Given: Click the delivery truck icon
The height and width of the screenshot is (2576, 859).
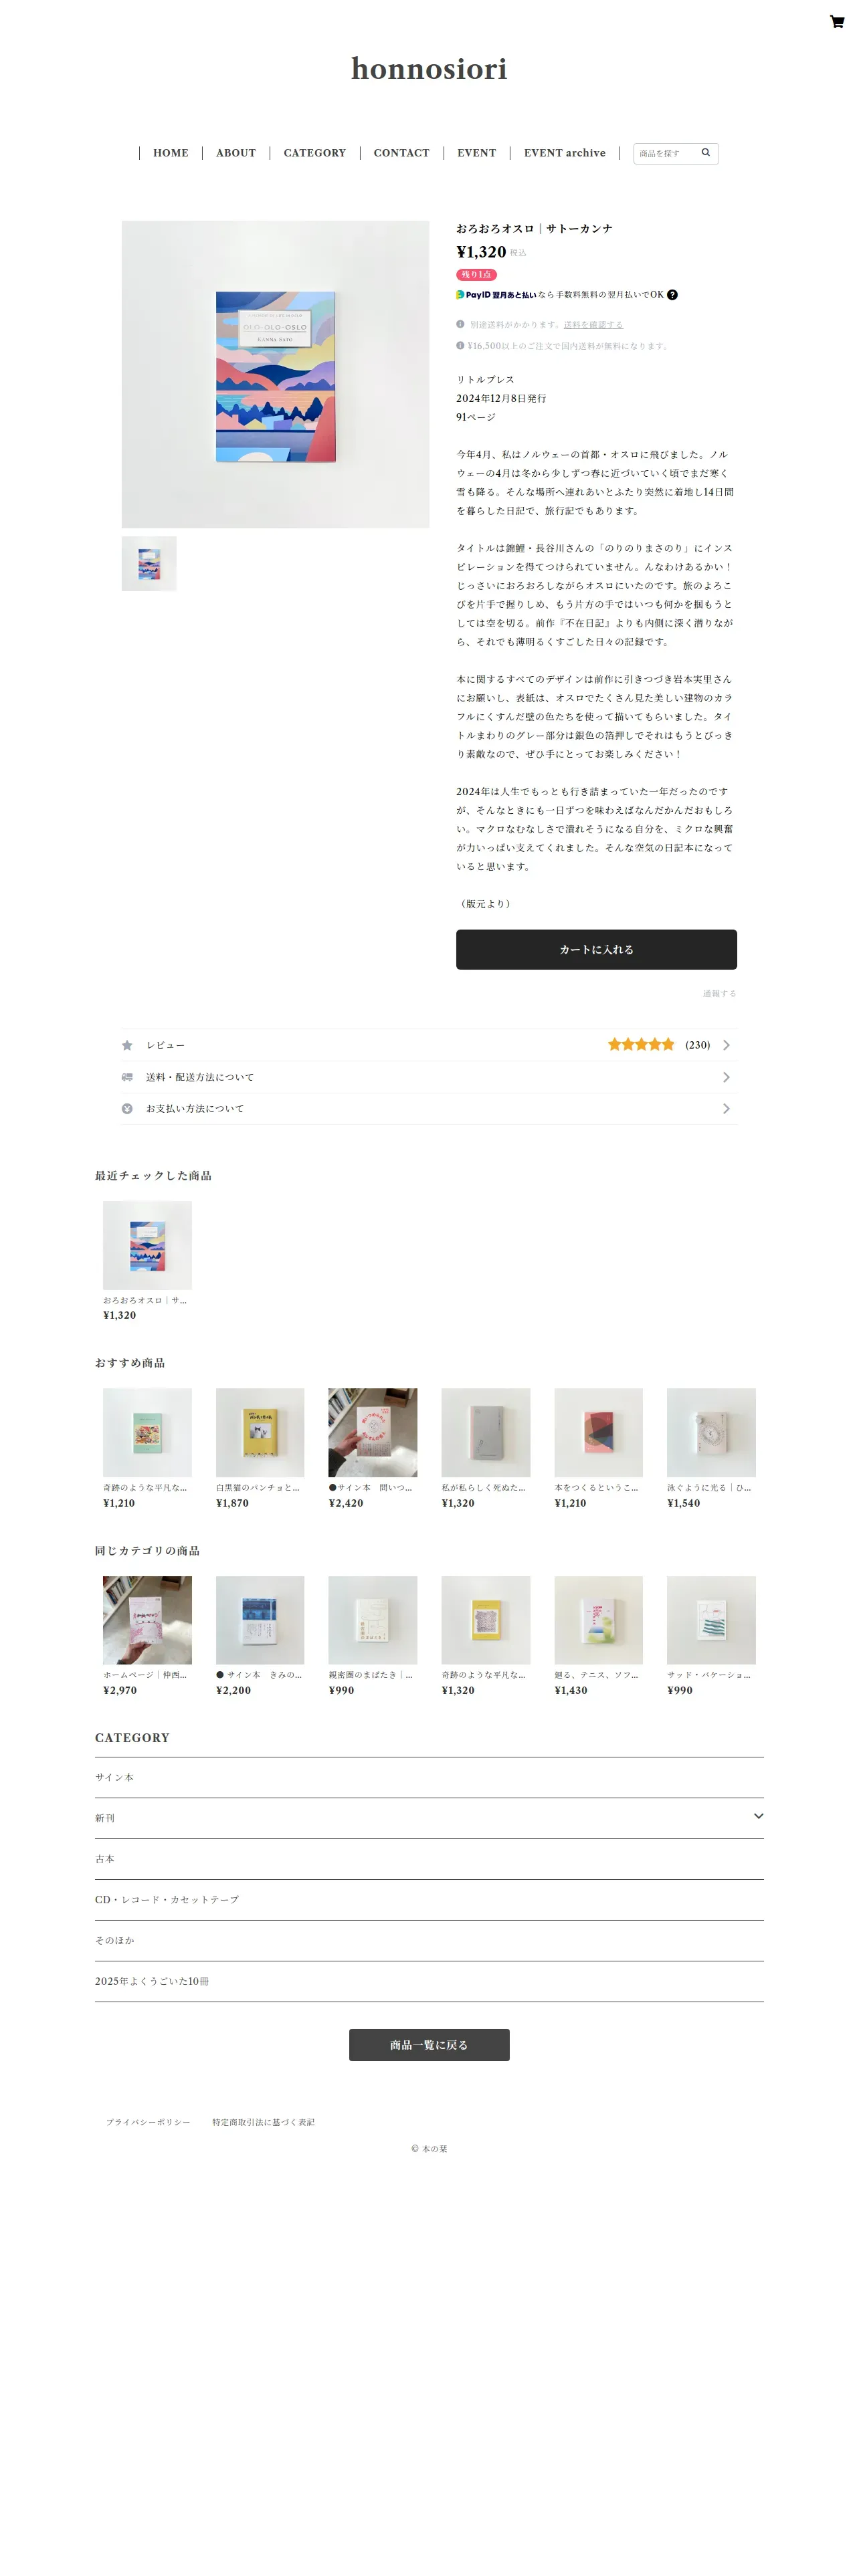Looking at the screenshot, I should tap(127, 1077).
